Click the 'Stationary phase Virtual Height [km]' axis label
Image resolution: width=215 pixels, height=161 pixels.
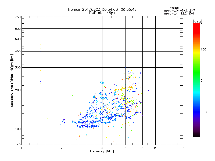pyautogui.click(x=12, y=81)
